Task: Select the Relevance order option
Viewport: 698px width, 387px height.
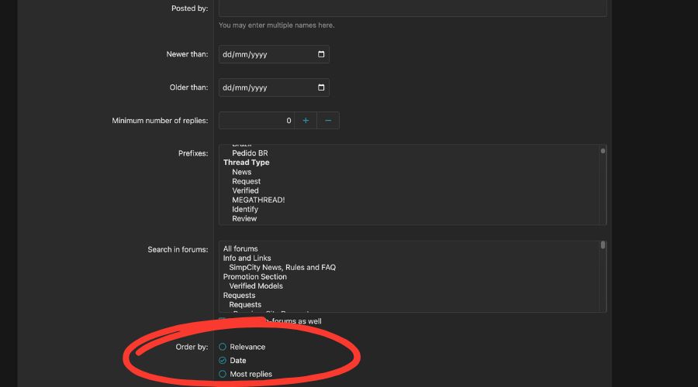Action: click(x=223, y=347)
